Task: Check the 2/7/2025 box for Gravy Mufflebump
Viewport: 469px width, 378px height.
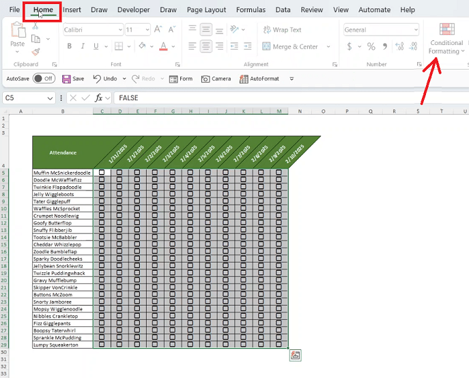Action: (x=225, y=280)
